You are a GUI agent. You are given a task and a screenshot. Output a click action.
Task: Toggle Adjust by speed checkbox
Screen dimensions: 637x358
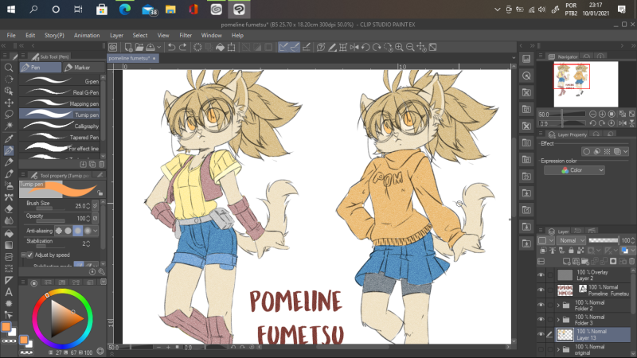coord(23,255)
